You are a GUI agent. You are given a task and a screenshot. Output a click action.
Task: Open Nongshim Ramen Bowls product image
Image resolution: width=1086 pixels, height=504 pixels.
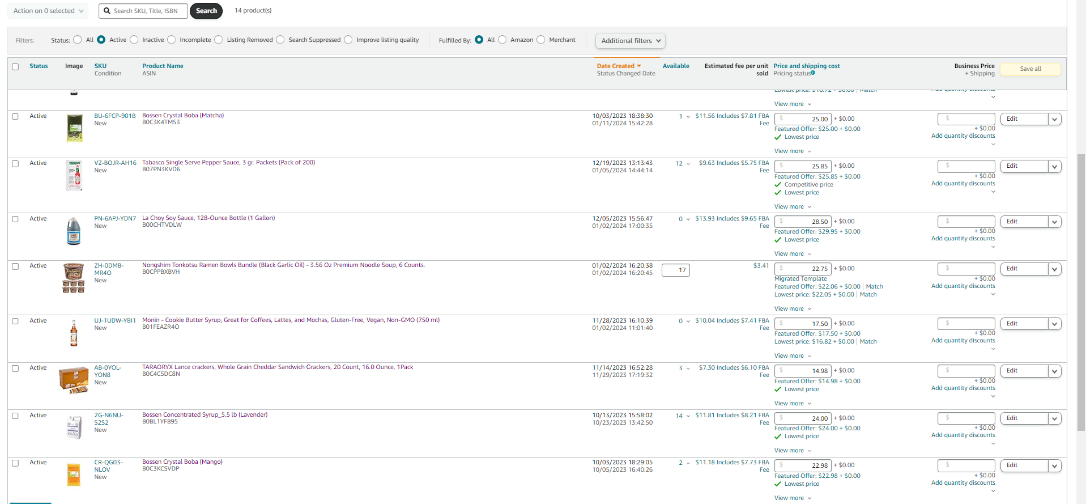pyautogui.click(x=74, y=278)
